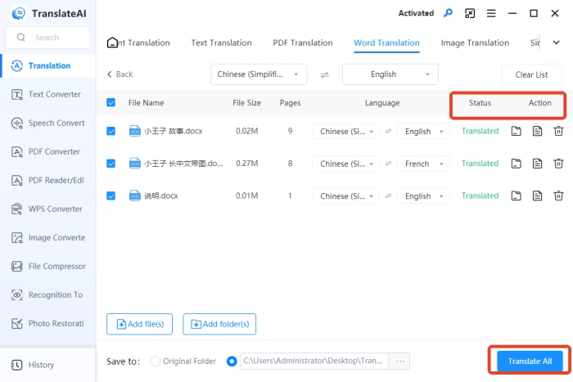
Task: Open File Compressor in sidebar
Action: tap(47, 266)
